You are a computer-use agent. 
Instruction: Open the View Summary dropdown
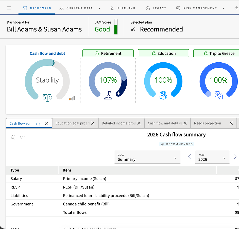point(147,157)
